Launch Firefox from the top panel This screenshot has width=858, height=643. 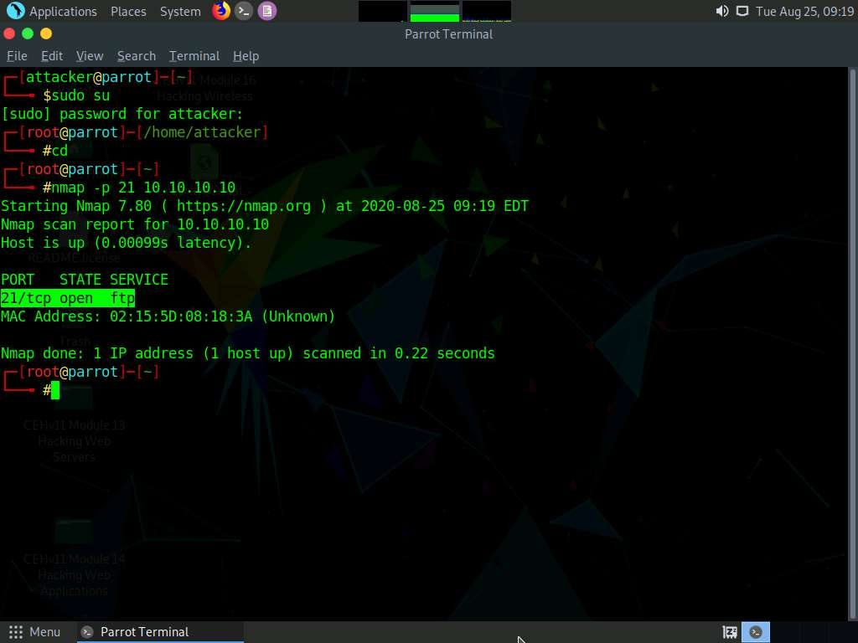pyautogui.click(x=221, y=11)
